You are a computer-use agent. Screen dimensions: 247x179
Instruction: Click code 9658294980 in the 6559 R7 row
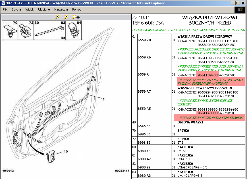coord(207,92)
